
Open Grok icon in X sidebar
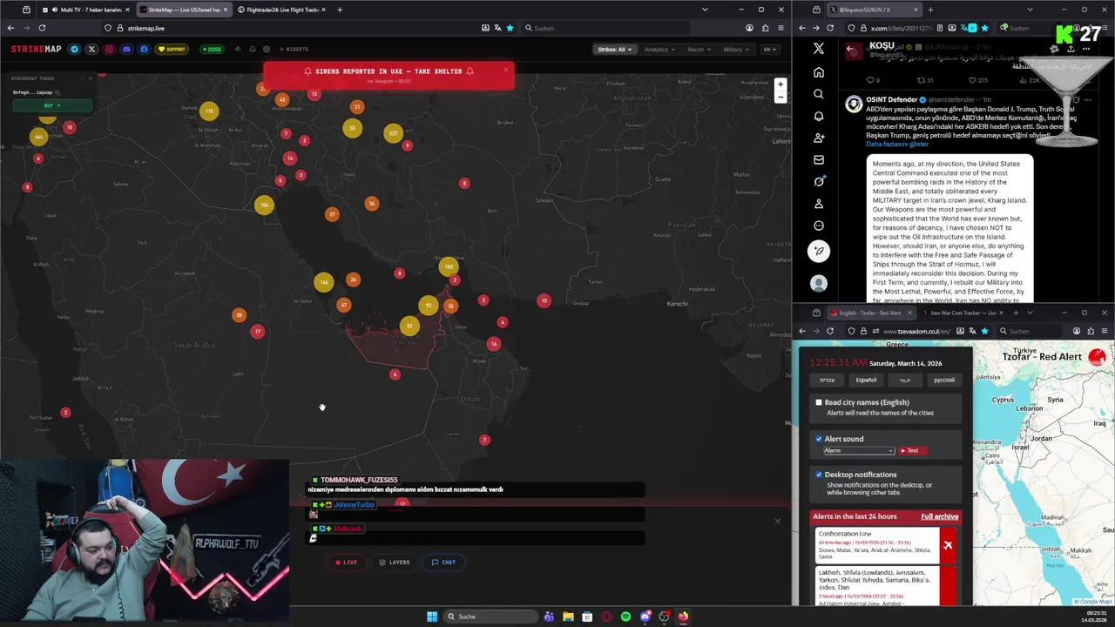(x=818, y=181)
